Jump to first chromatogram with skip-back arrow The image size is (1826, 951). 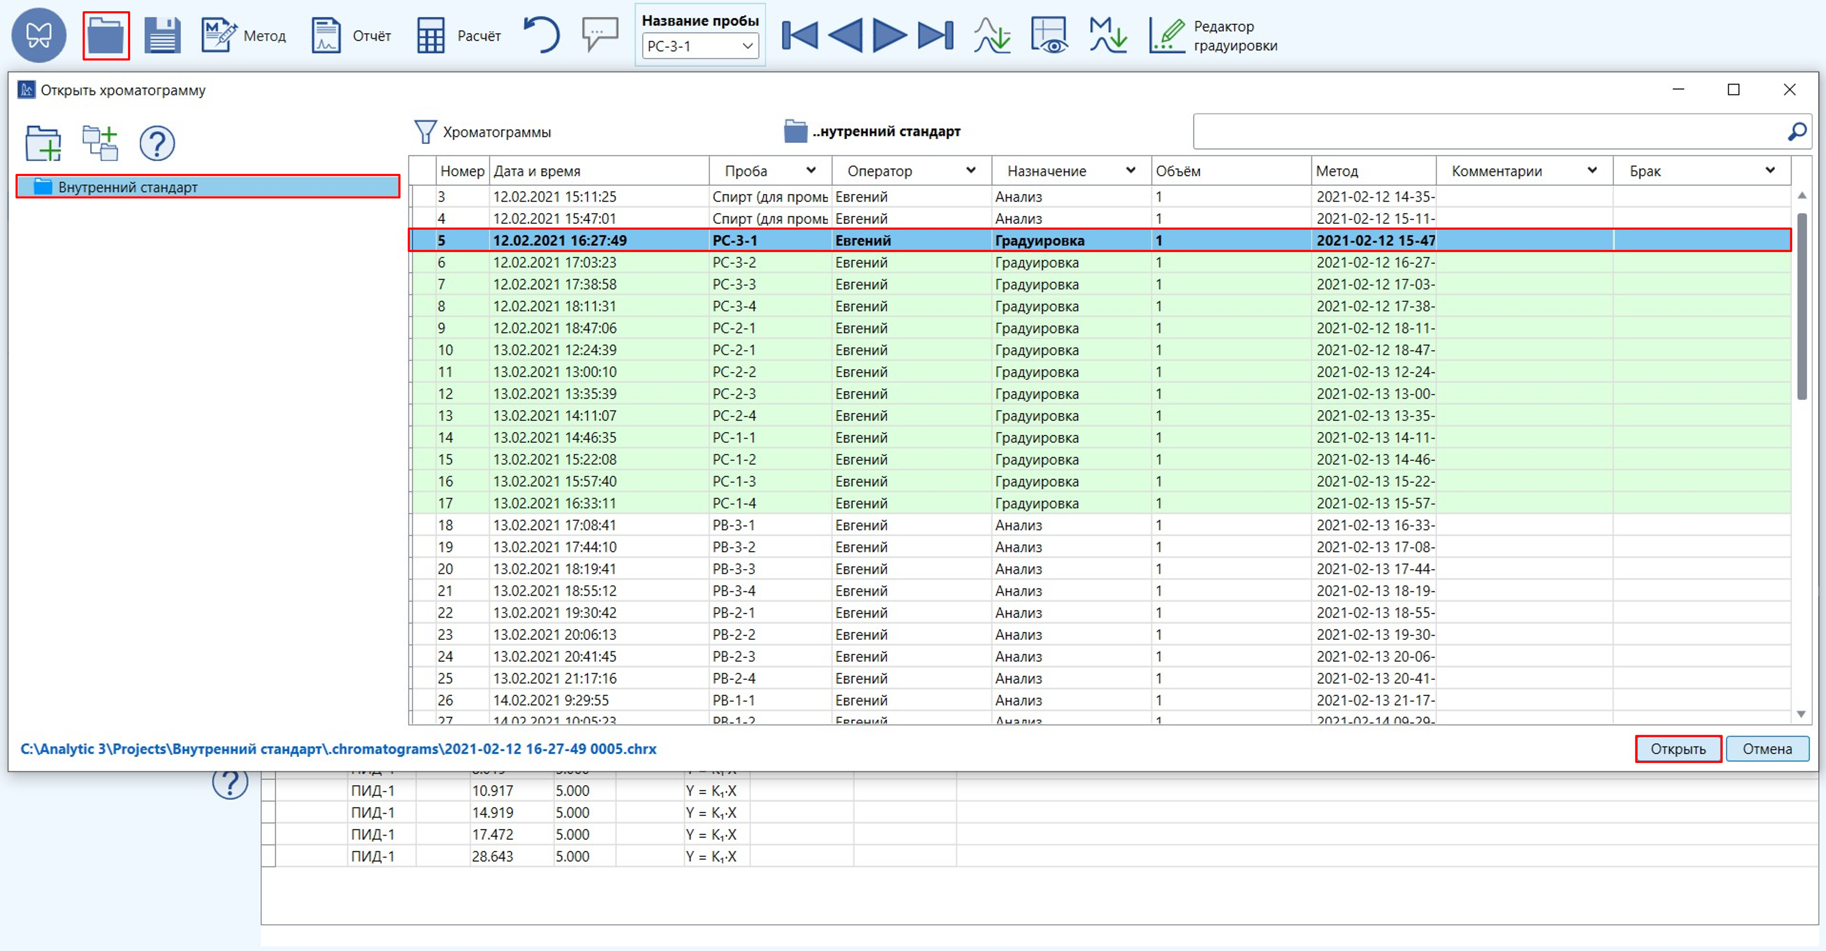point(799,35)
